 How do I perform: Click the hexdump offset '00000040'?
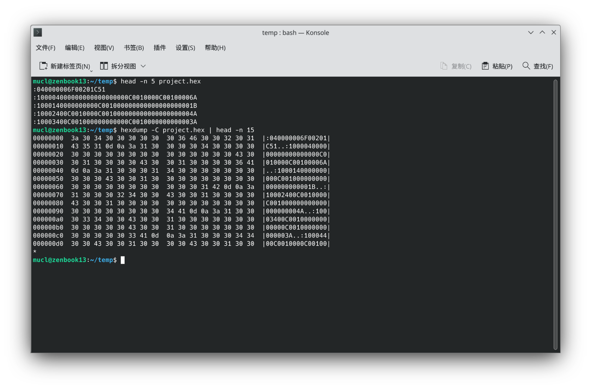(x=48, y=171)
